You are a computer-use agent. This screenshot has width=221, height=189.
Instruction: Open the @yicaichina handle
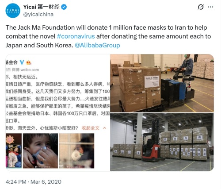pyautogui.click(x=38, y=14)
